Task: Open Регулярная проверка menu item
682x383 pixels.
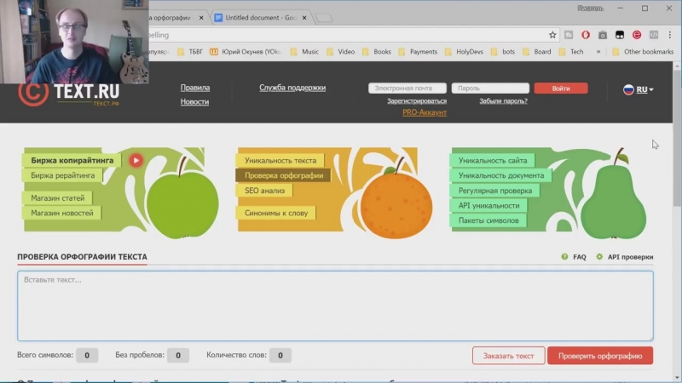Action: click(495, 191)
